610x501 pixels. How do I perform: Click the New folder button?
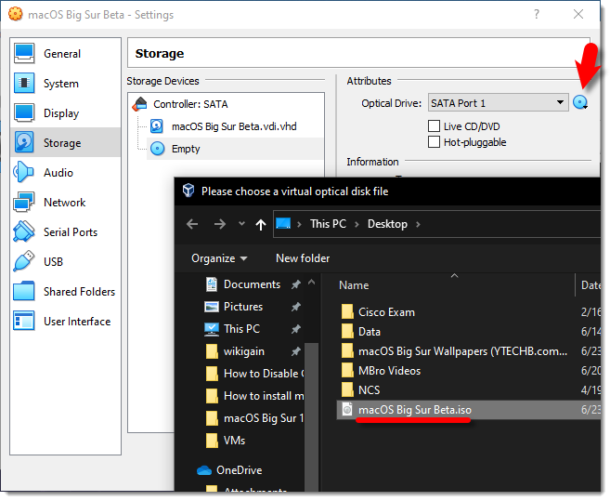pyautogui.click(x=303, y=257)
